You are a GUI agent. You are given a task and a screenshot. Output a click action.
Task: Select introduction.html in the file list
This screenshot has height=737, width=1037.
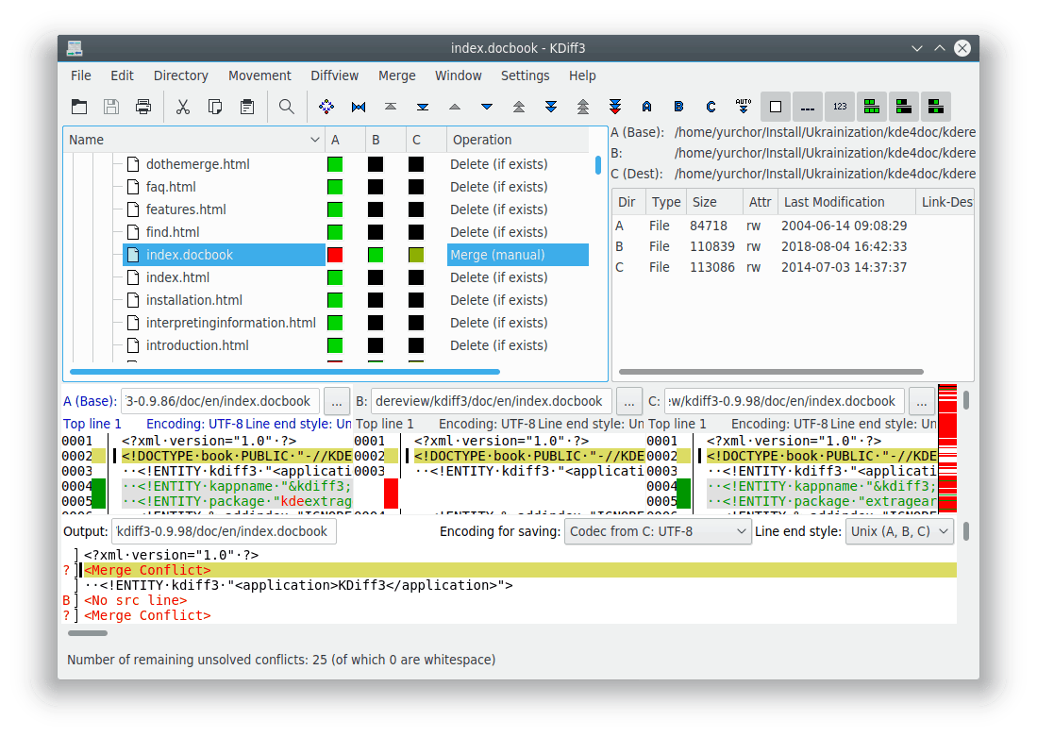coord(197,345)
